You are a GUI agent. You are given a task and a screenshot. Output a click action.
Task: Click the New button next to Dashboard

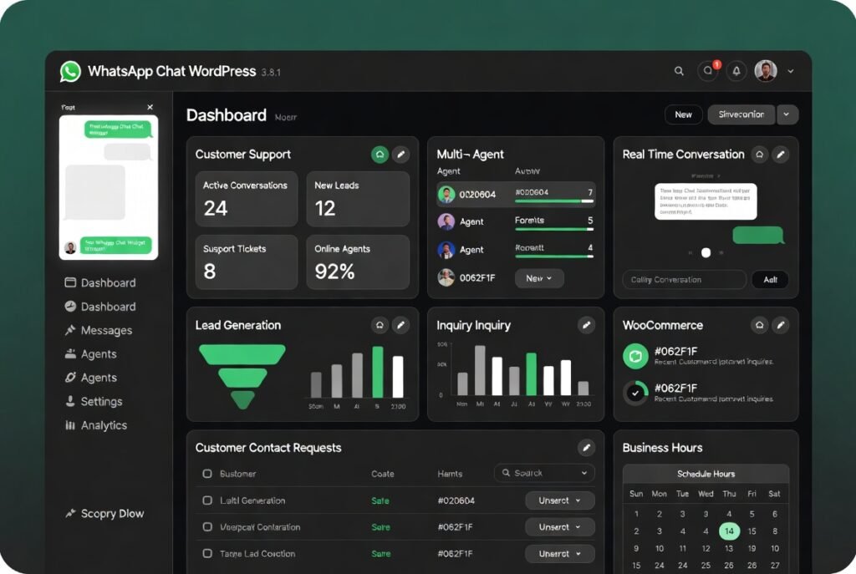[683, 114]
